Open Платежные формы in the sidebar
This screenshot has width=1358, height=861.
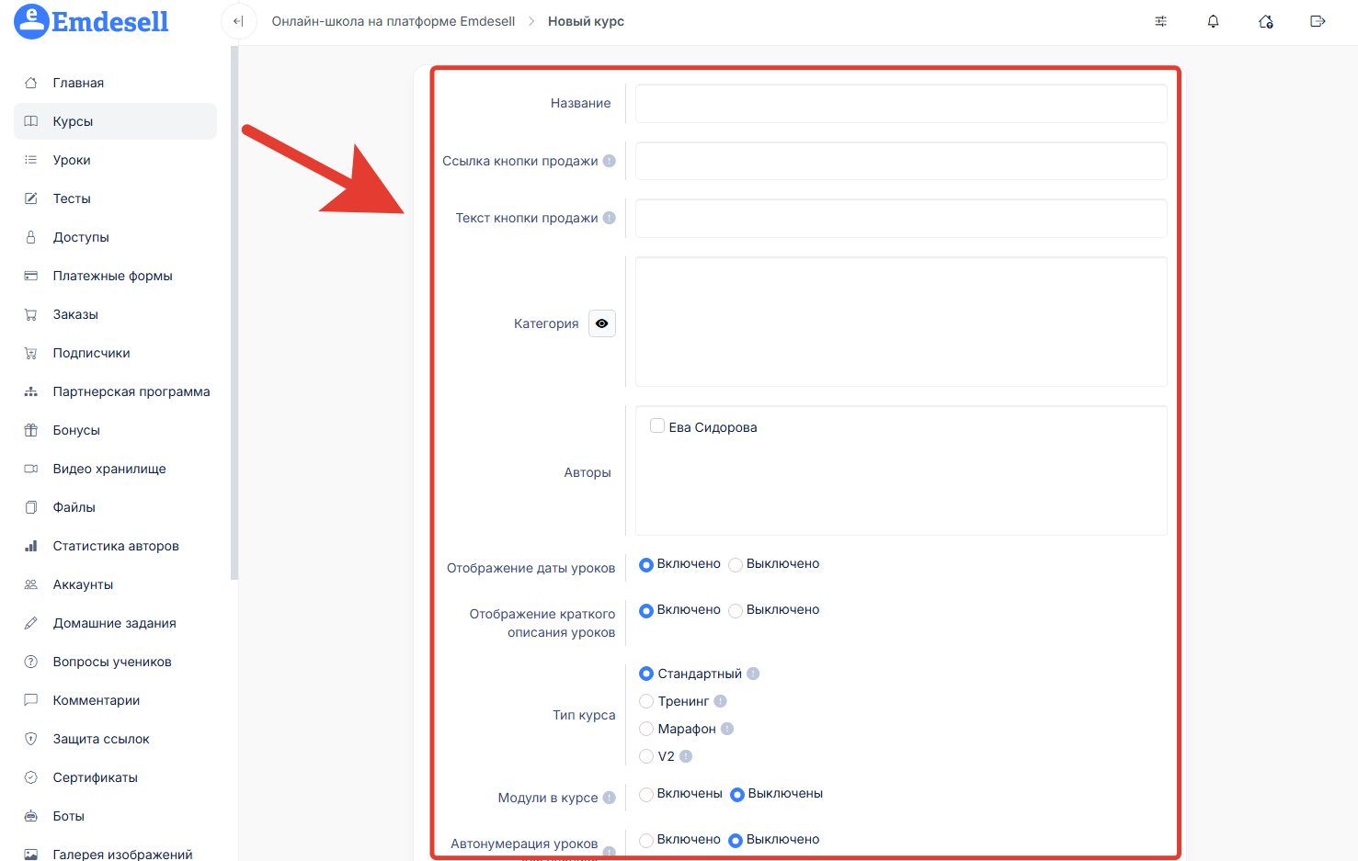[112, 276]
